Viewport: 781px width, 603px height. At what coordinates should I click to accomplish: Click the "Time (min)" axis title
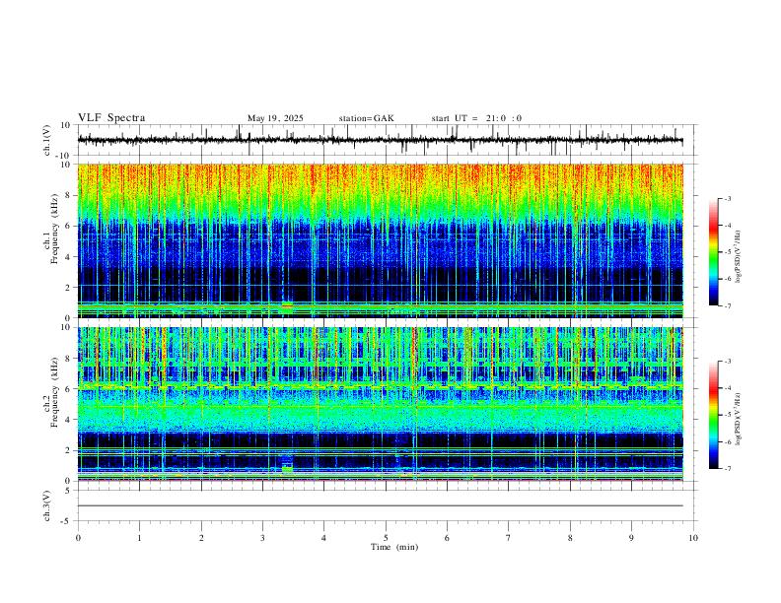pos(394,547)
